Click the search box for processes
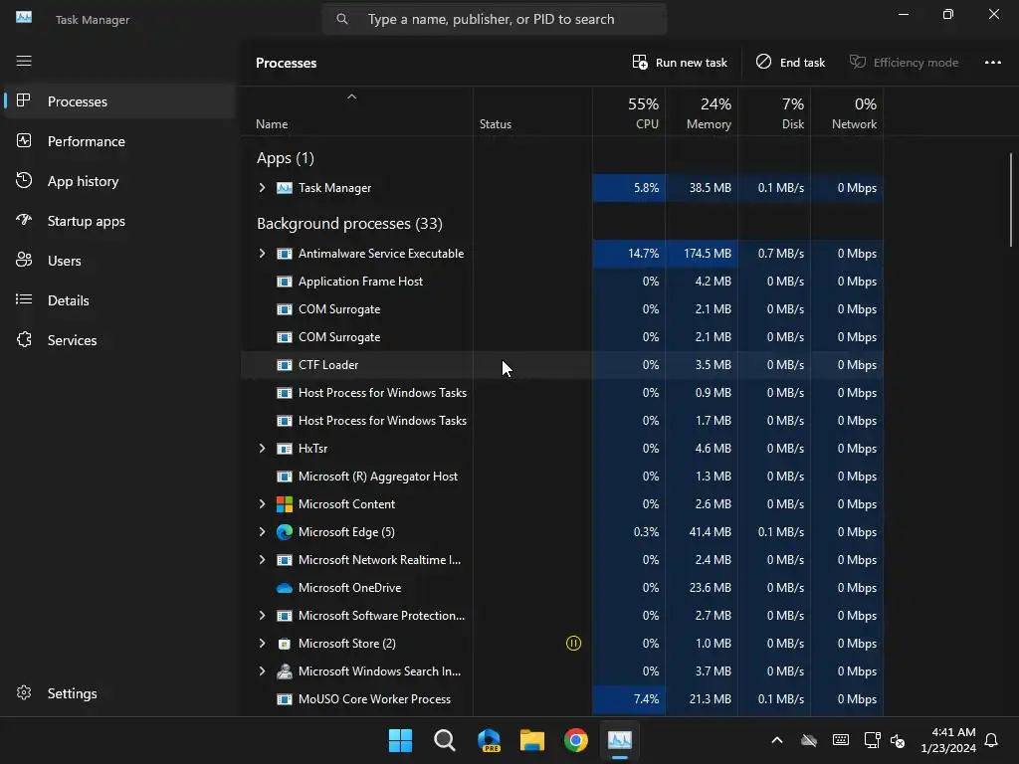The height and width of the screenshot is (764, 1019). click(494, 20)
